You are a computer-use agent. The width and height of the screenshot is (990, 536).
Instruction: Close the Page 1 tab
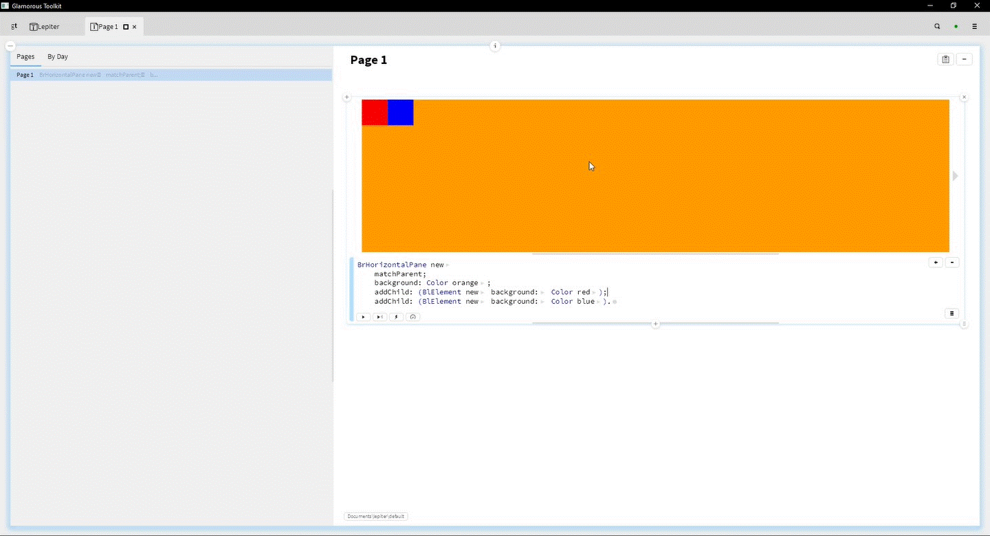click(135, 27)
